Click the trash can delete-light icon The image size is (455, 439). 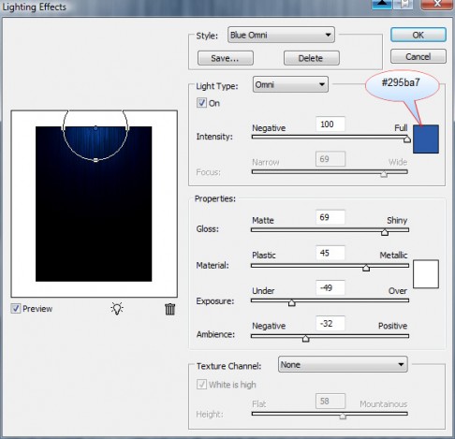(169, 309)
